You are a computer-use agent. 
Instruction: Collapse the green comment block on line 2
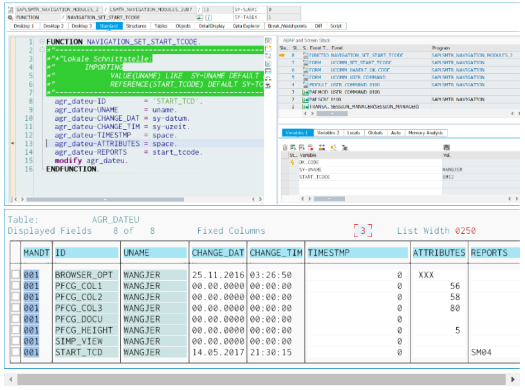tap(41, 49)
